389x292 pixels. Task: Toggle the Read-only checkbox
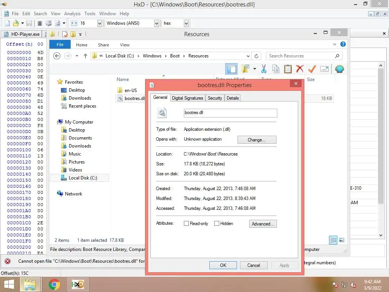tap(186, 224)
